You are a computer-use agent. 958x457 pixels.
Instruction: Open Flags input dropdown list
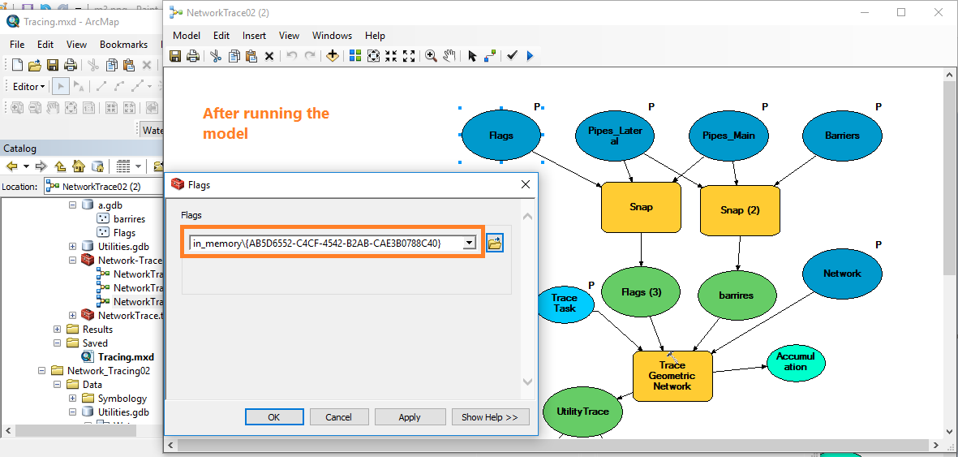(x=469, y=243)
